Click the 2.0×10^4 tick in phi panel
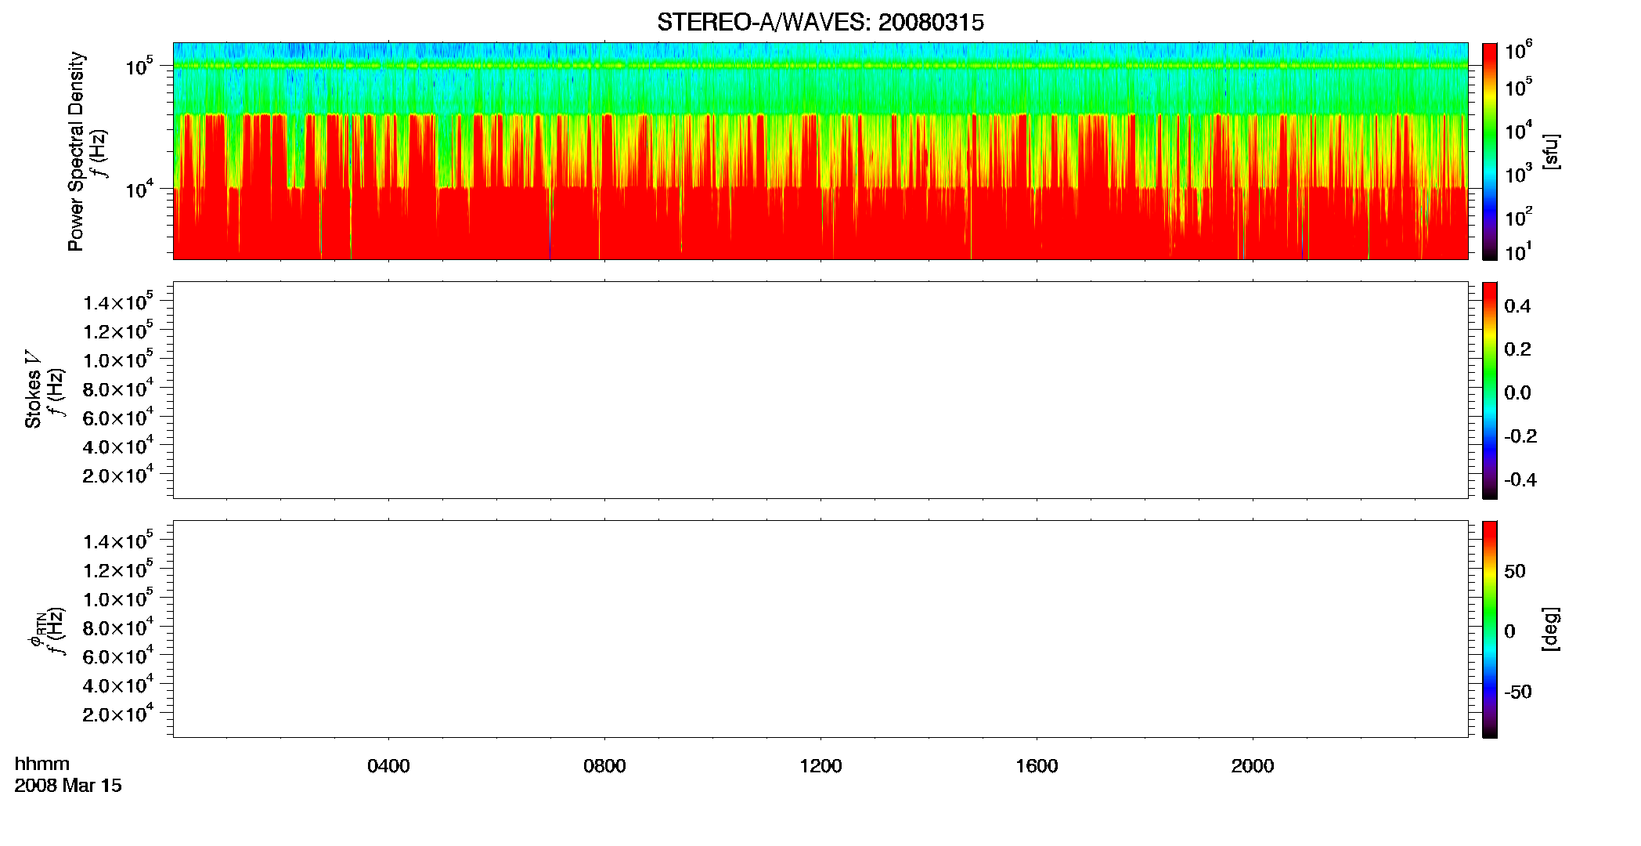 coord(118,713)
